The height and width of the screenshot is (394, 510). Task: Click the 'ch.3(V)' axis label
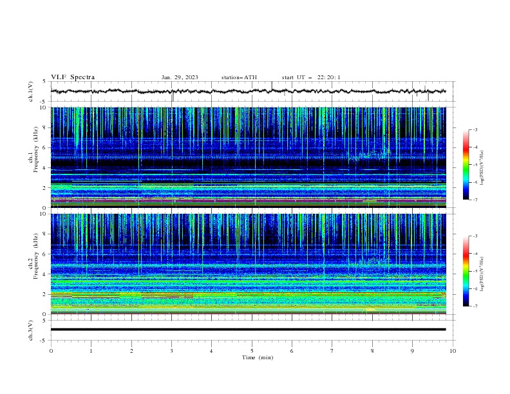coord(31,330)
